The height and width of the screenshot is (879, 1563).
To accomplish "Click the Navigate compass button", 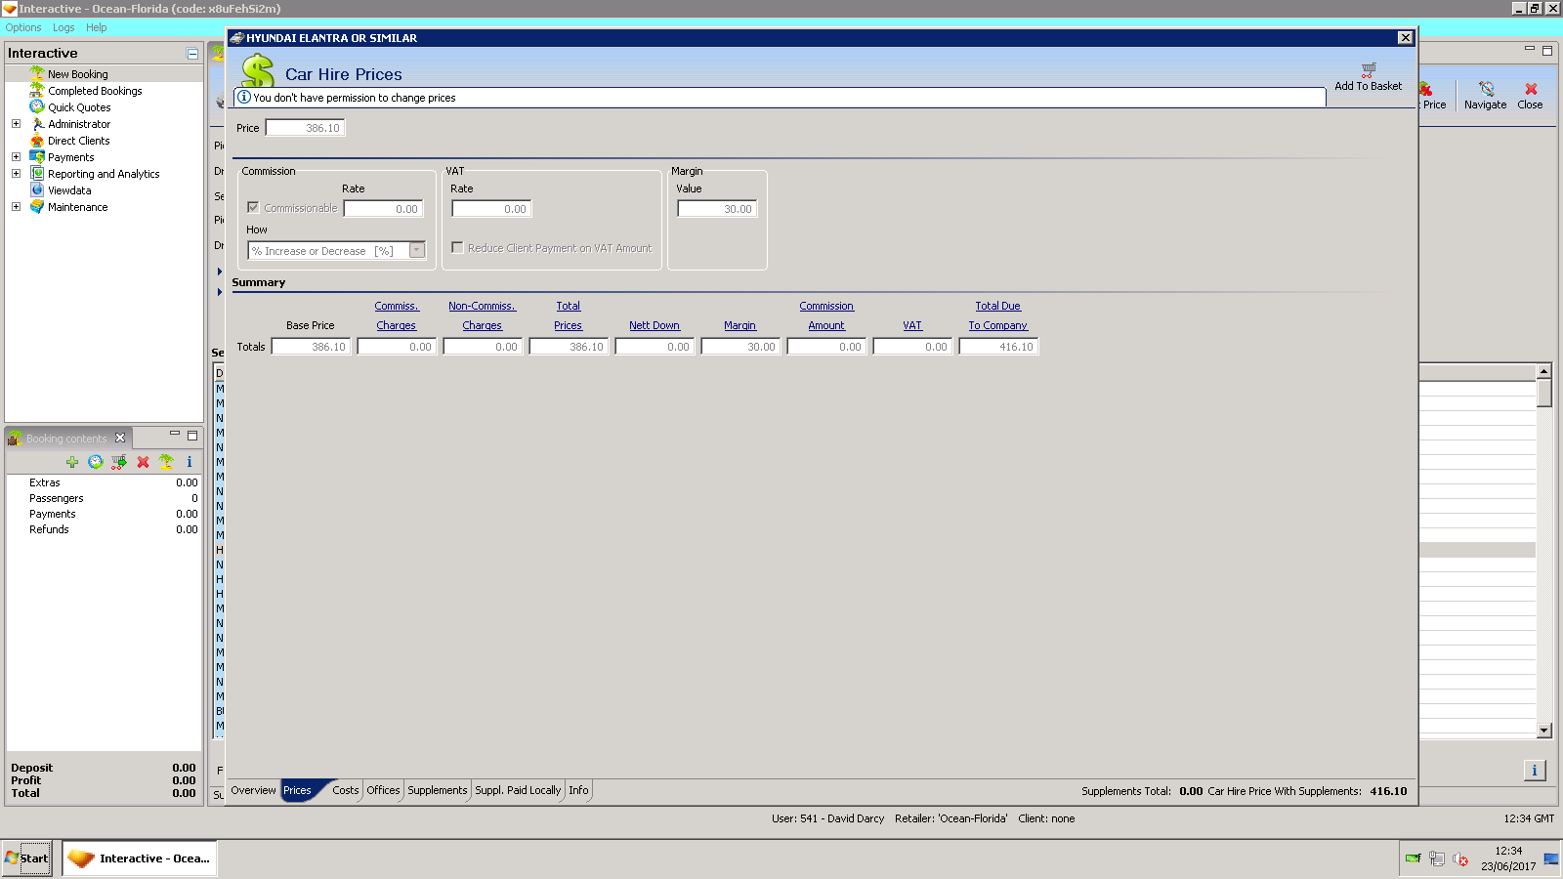I will point(1485,96).
